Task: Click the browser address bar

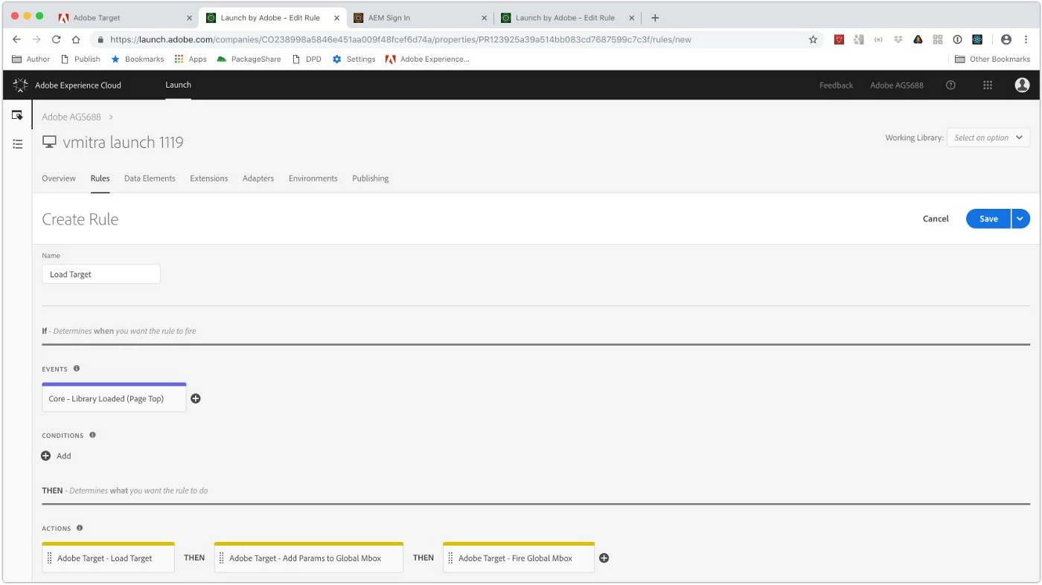Action: 454,39
